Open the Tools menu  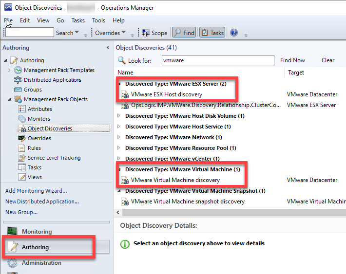(x=98, y=20)
